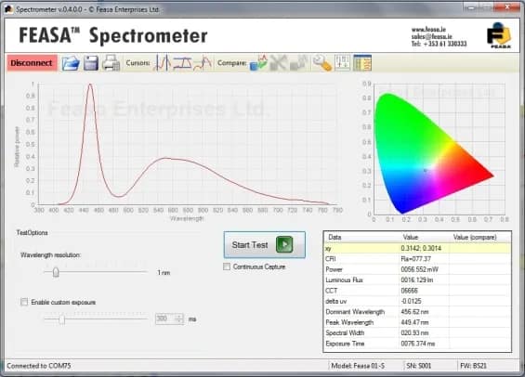Select the CCT row
The width and height of the screenshot is (525, 377).
417,291
